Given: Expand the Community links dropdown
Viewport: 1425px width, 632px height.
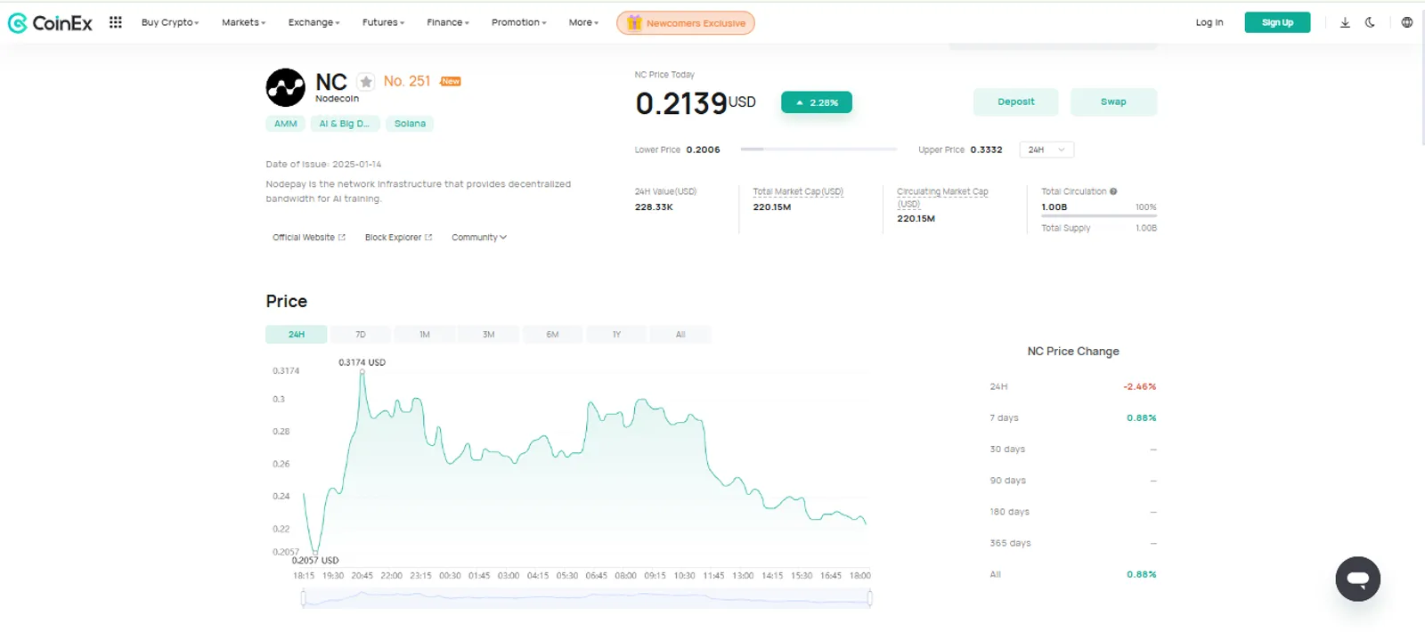Looking at the screenshot, I should pyautogui.click(x=479, y=238).
